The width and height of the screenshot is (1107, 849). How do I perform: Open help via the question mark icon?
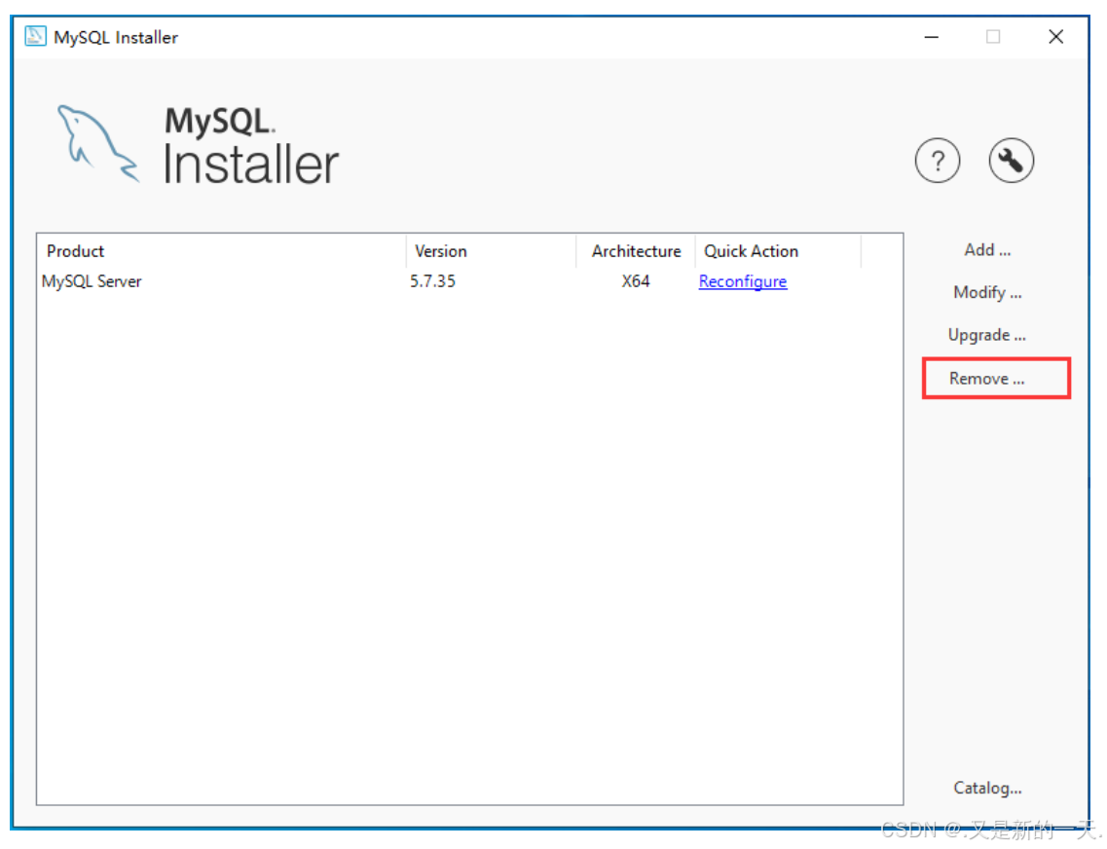[937, 161]
